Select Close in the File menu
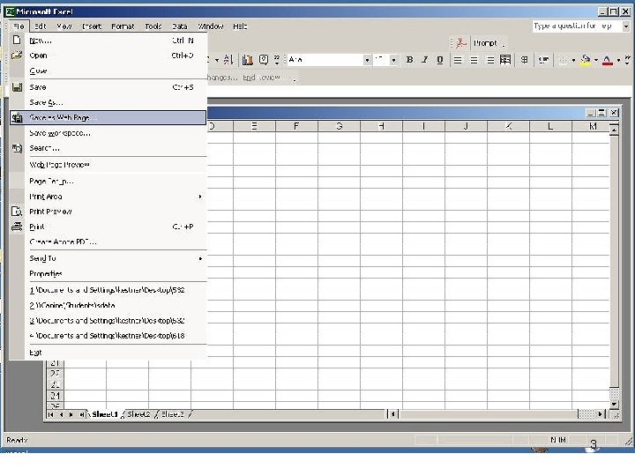Image resolution: width=635 pixels, height=476 pixels. pos(108,71)
